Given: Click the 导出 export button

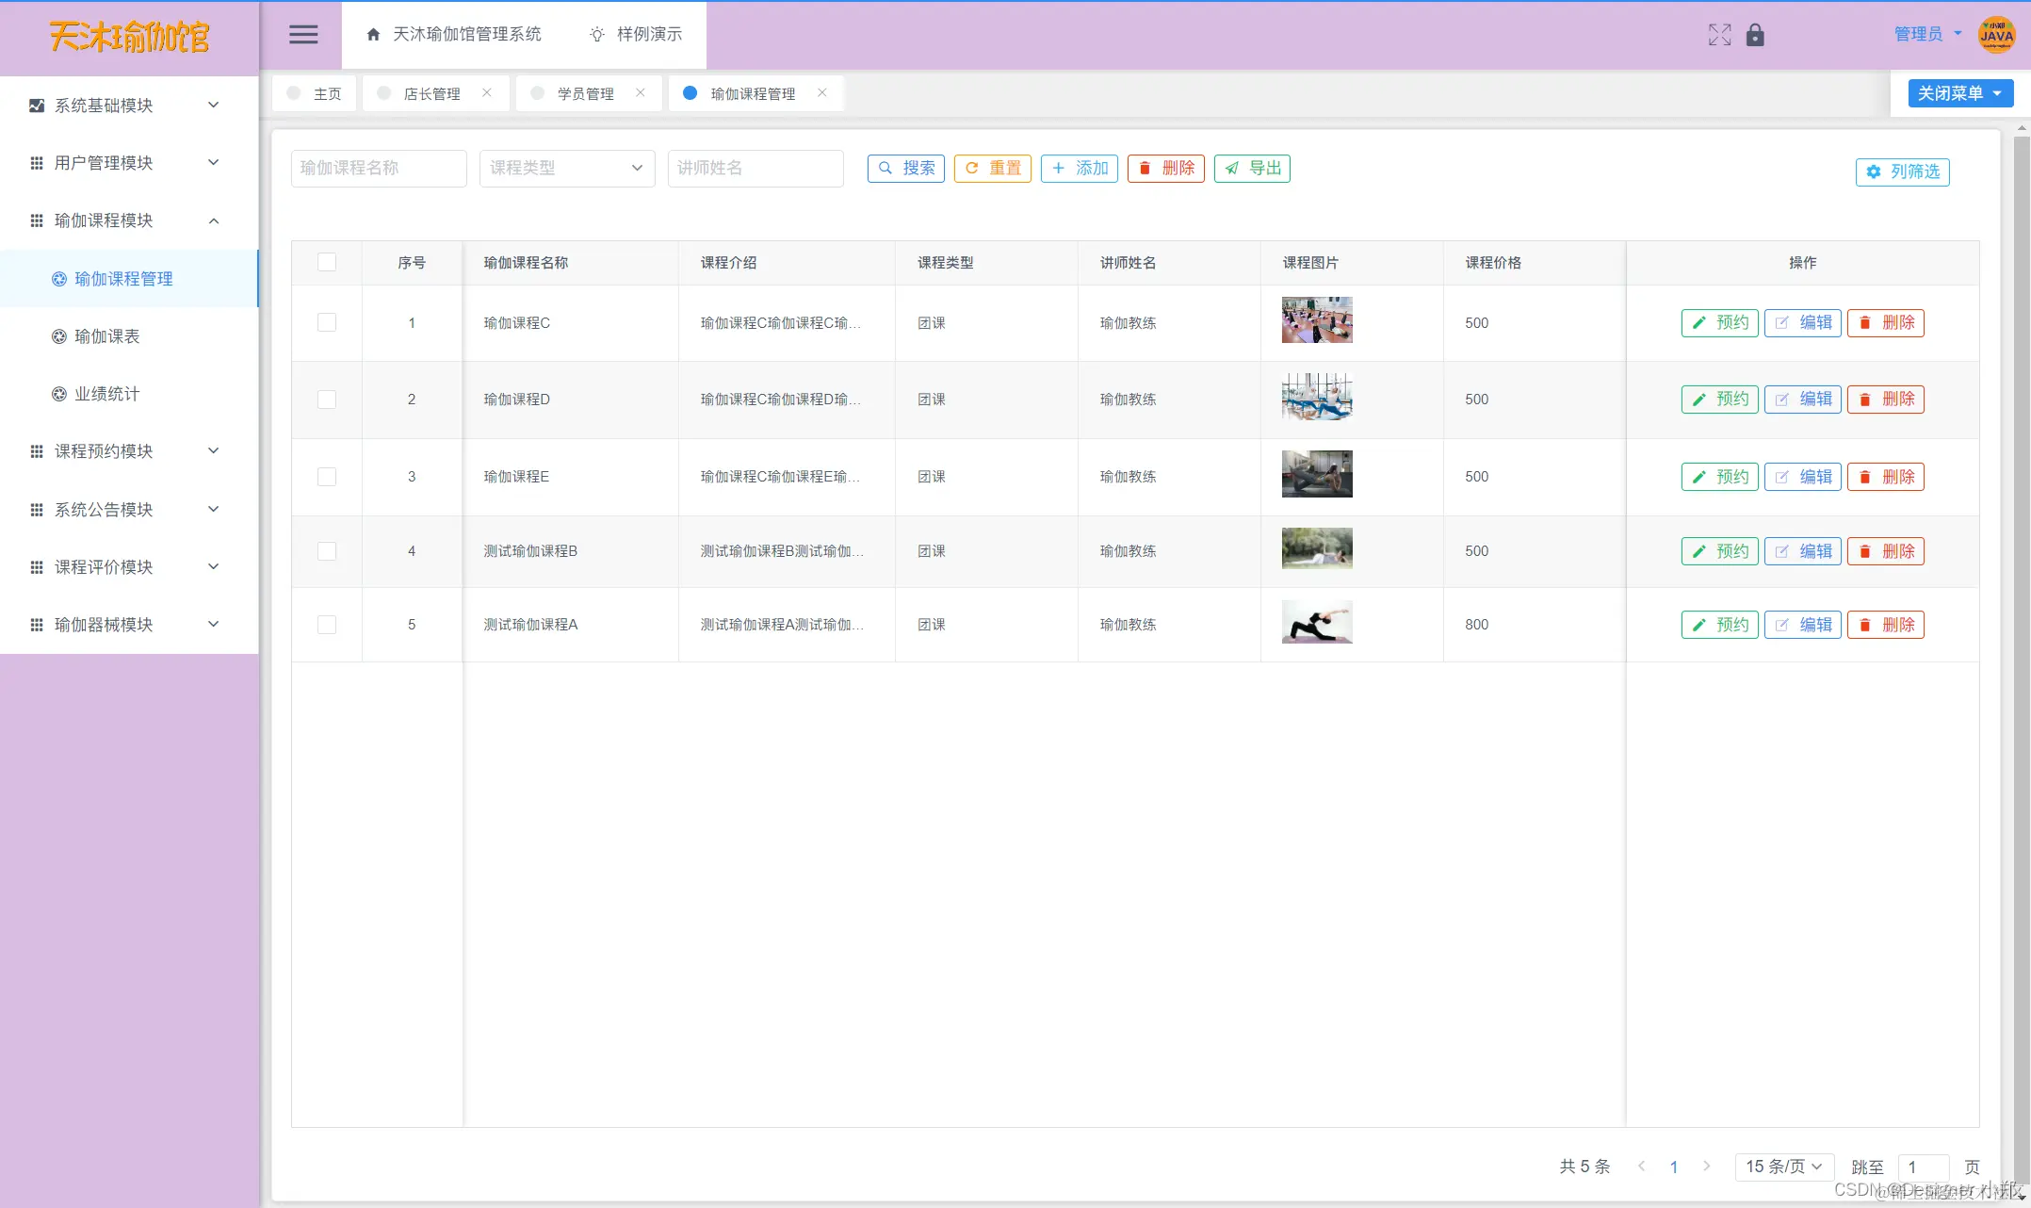Looking at the screenshot, I should (x=1252, y=168).
